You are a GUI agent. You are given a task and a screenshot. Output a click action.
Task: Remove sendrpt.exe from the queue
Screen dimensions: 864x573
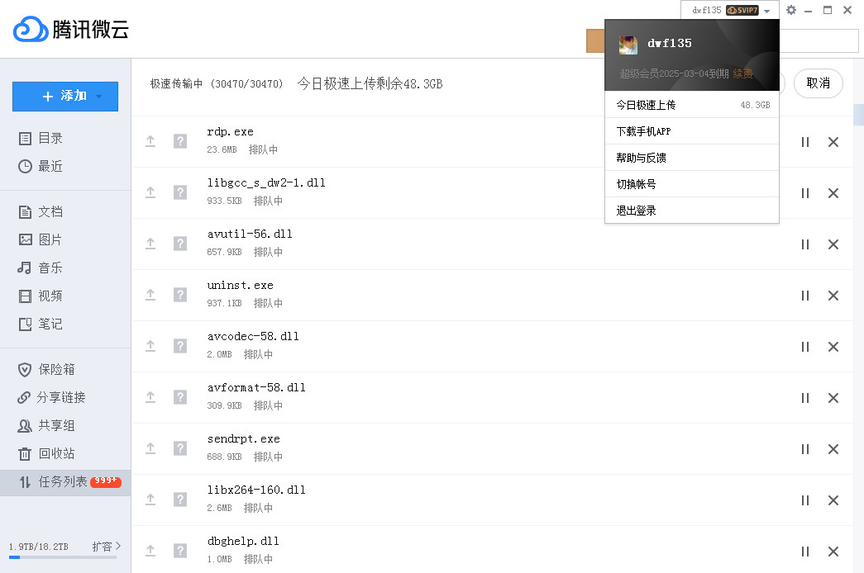tap(833, 449)
